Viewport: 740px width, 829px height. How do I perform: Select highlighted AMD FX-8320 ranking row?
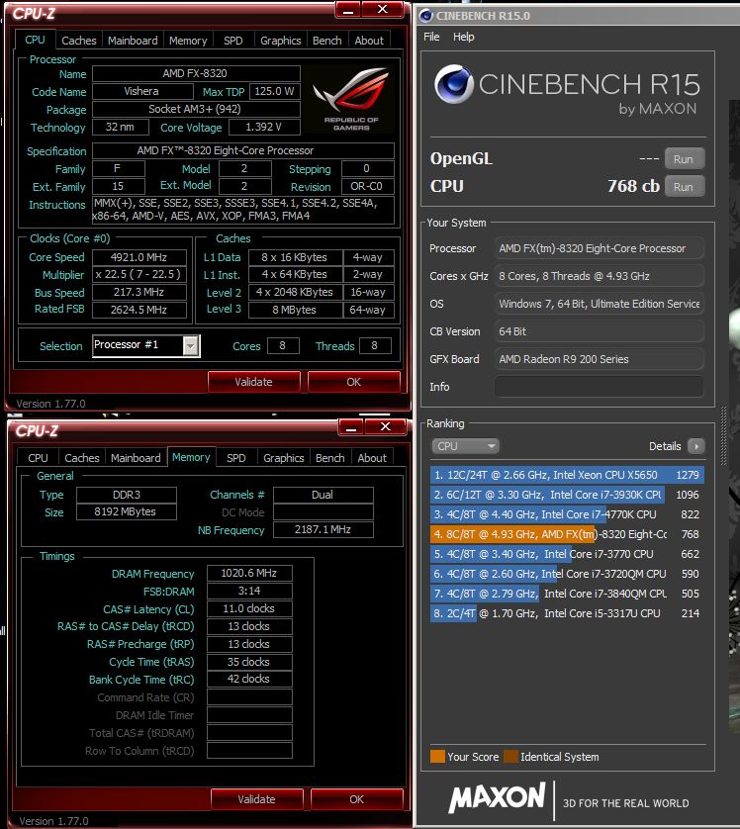567,534
